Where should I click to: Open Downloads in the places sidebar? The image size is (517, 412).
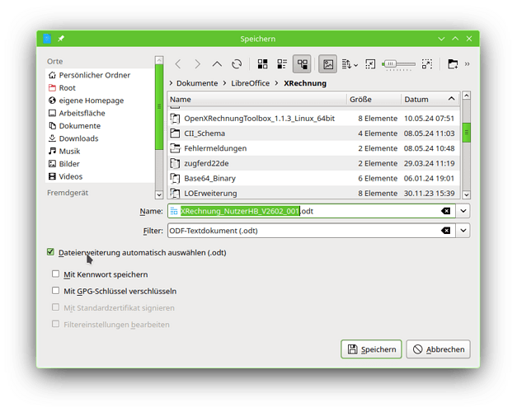coord(78,138)
